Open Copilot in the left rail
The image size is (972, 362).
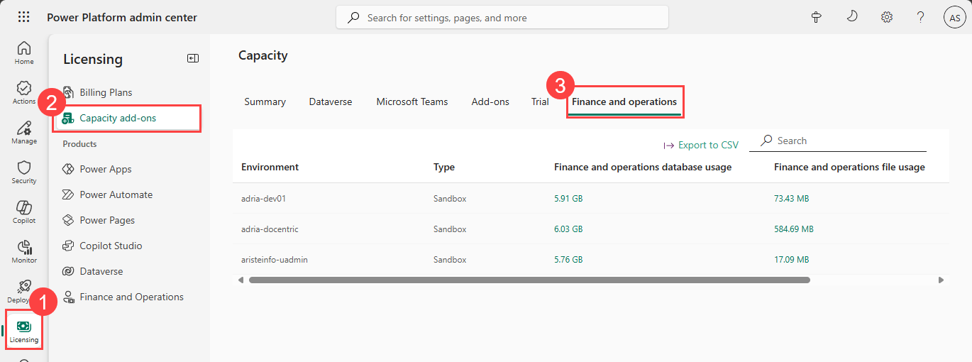click(x=24, y=212)
